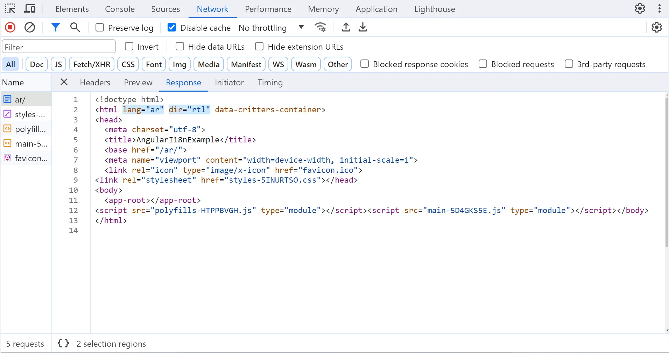
Task: Open the Lighthouse tab
Action: click(435, 9)
